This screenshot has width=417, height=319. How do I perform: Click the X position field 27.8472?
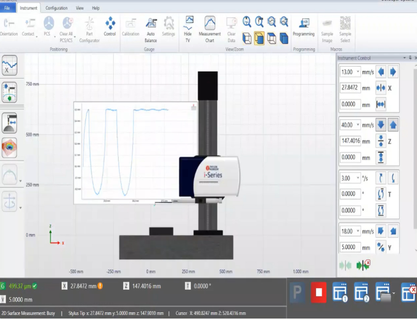tap(350, 88)
